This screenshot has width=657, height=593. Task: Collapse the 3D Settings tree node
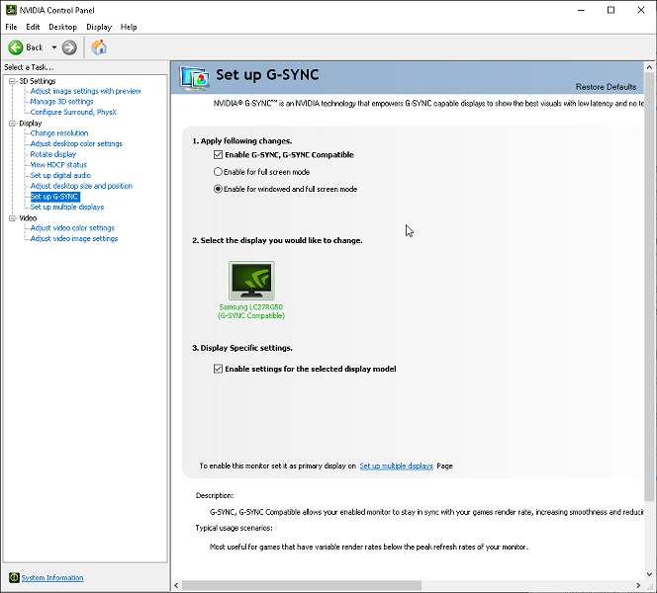(12, 81)
